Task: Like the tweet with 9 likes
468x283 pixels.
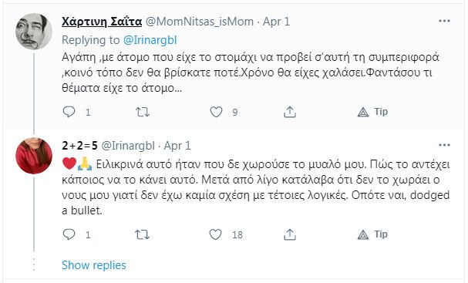Action: point(216,112)
